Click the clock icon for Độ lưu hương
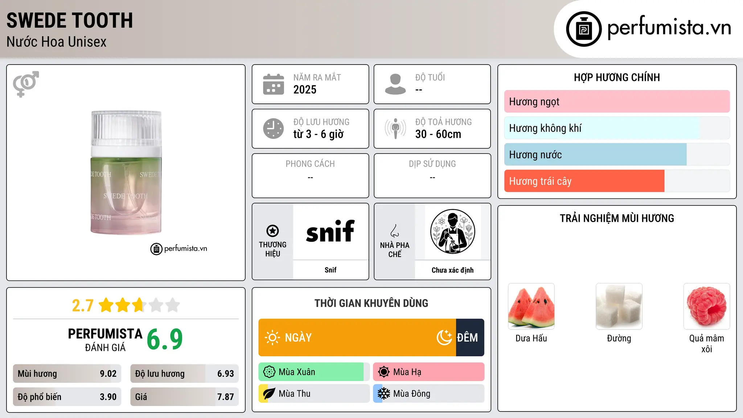Screen dimensions: 743x418 (x=274, y=128)
